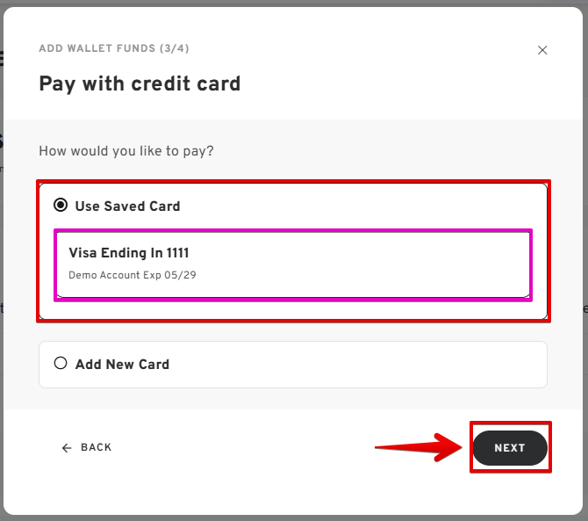Close the Add Wallet Funds dialog

[542, 50]
